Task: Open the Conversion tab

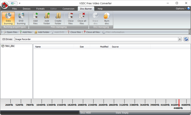Action: (68, 9)
